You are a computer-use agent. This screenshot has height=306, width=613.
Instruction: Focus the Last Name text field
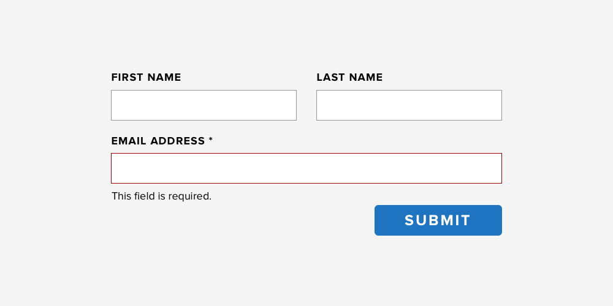coord(409,105)
